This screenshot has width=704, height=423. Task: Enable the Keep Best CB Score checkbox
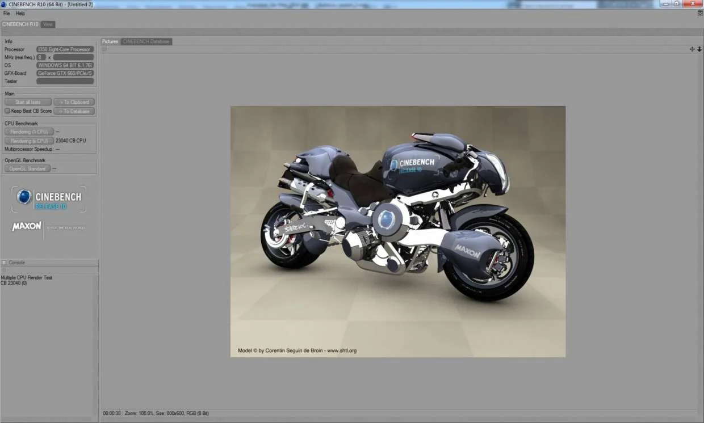[x=7, y=111]
